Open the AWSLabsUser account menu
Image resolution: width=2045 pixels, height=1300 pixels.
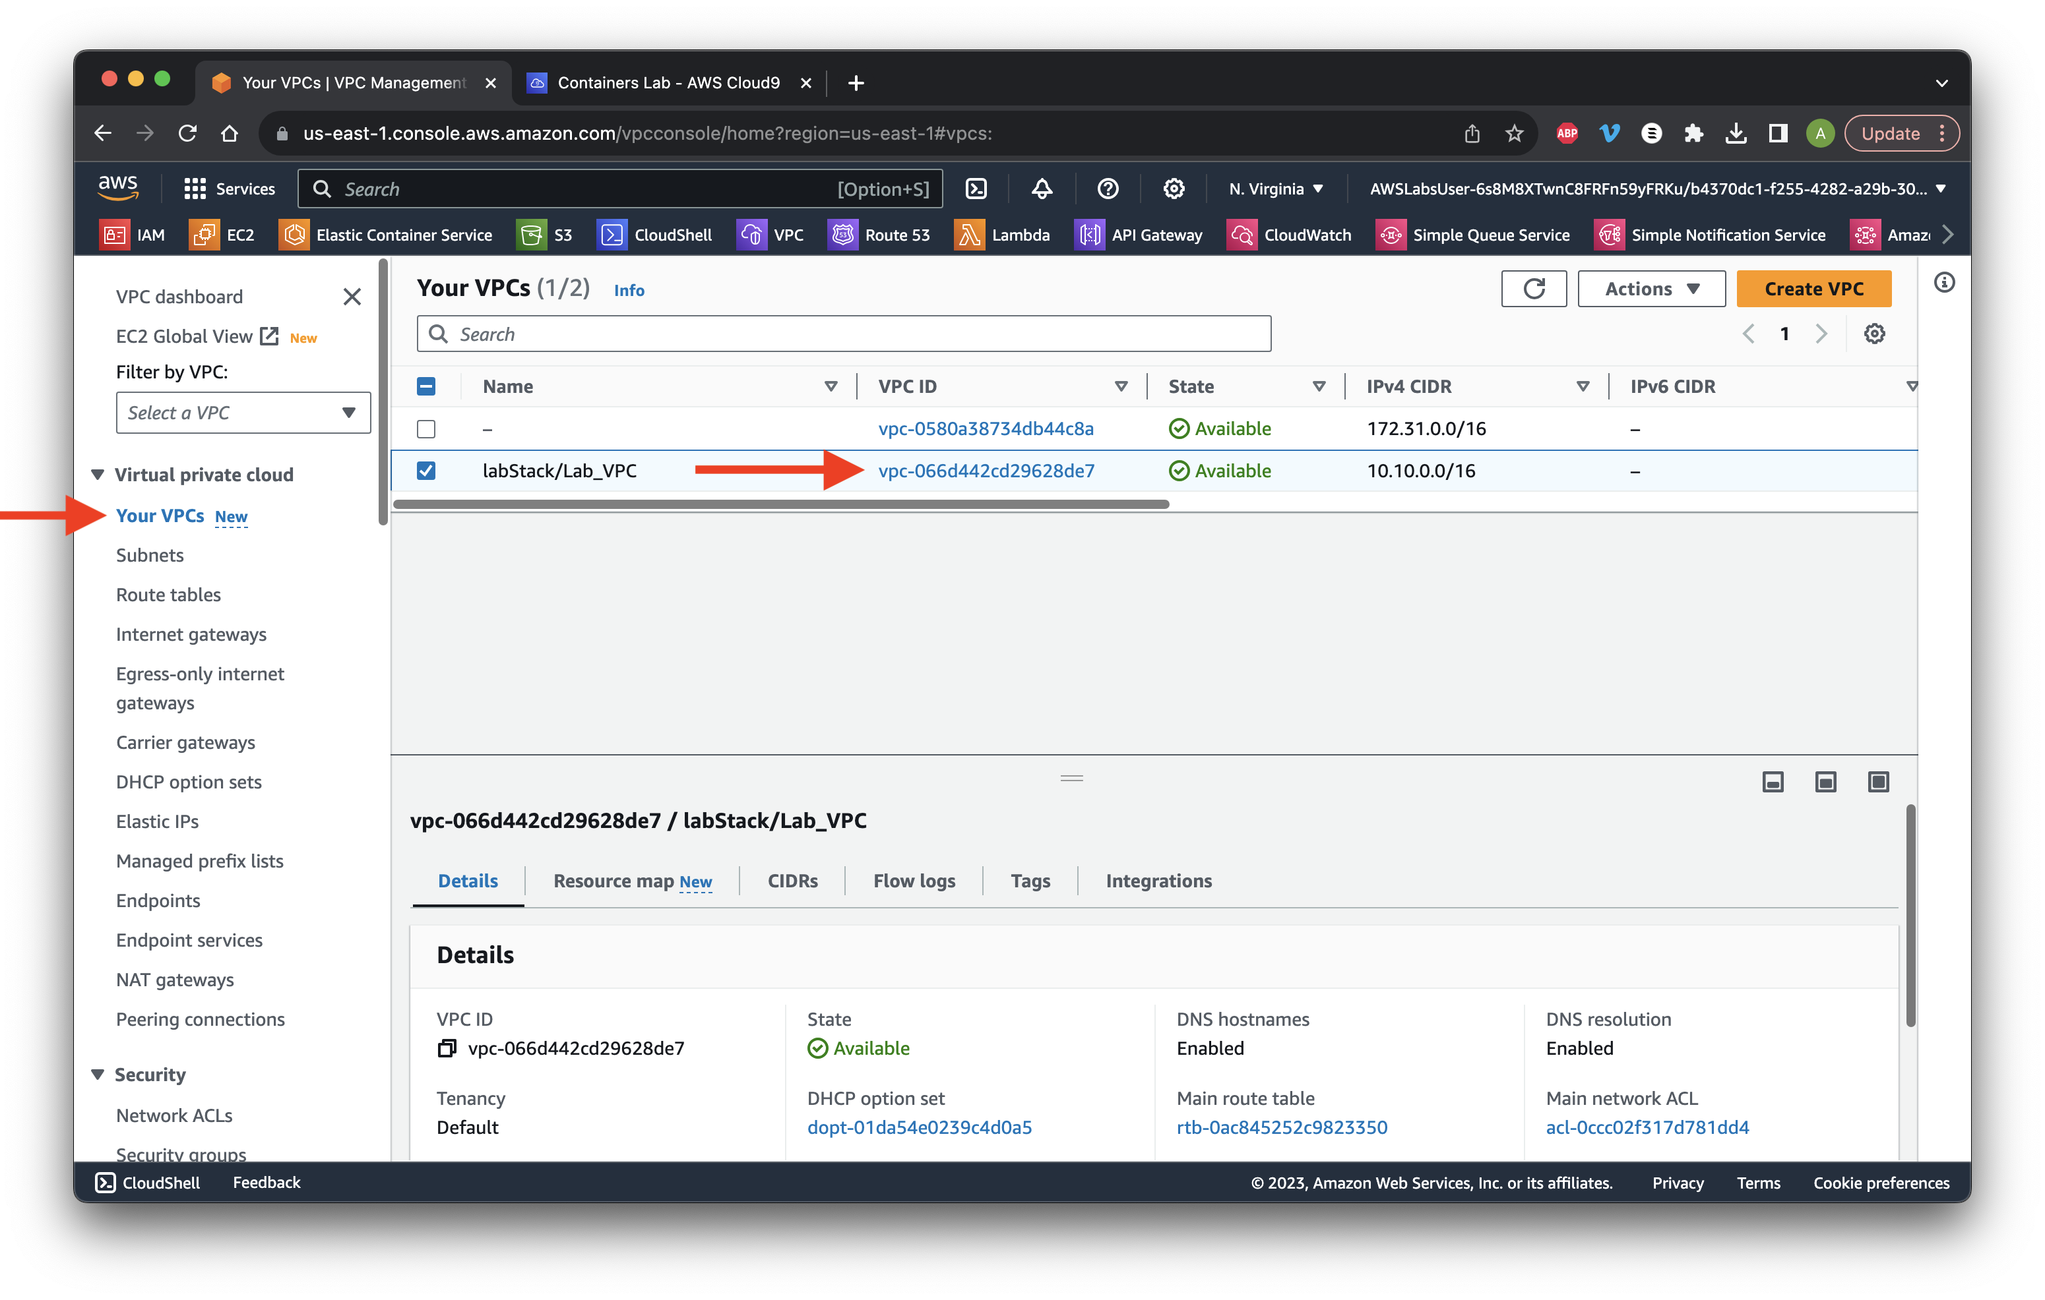point(1657,189)
